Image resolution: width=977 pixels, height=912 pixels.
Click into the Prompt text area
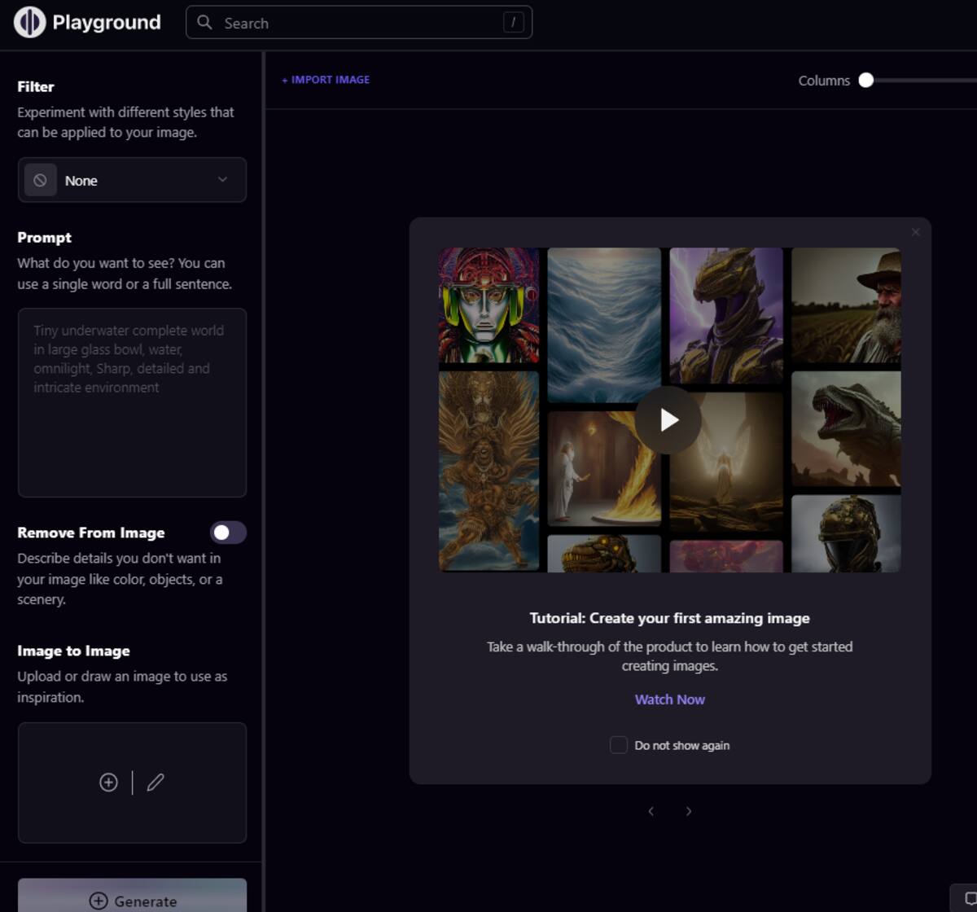click(132, 402)
